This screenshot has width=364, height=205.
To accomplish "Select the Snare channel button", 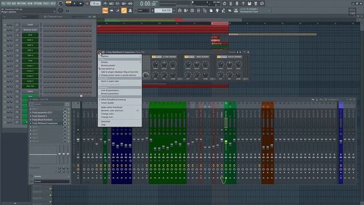I will pos(30,91).
